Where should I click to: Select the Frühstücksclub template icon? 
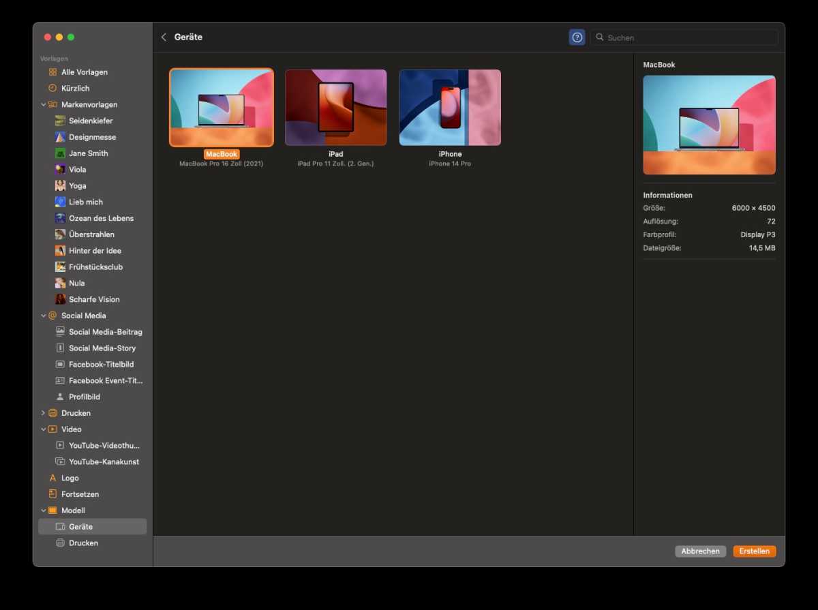[60, 267]
